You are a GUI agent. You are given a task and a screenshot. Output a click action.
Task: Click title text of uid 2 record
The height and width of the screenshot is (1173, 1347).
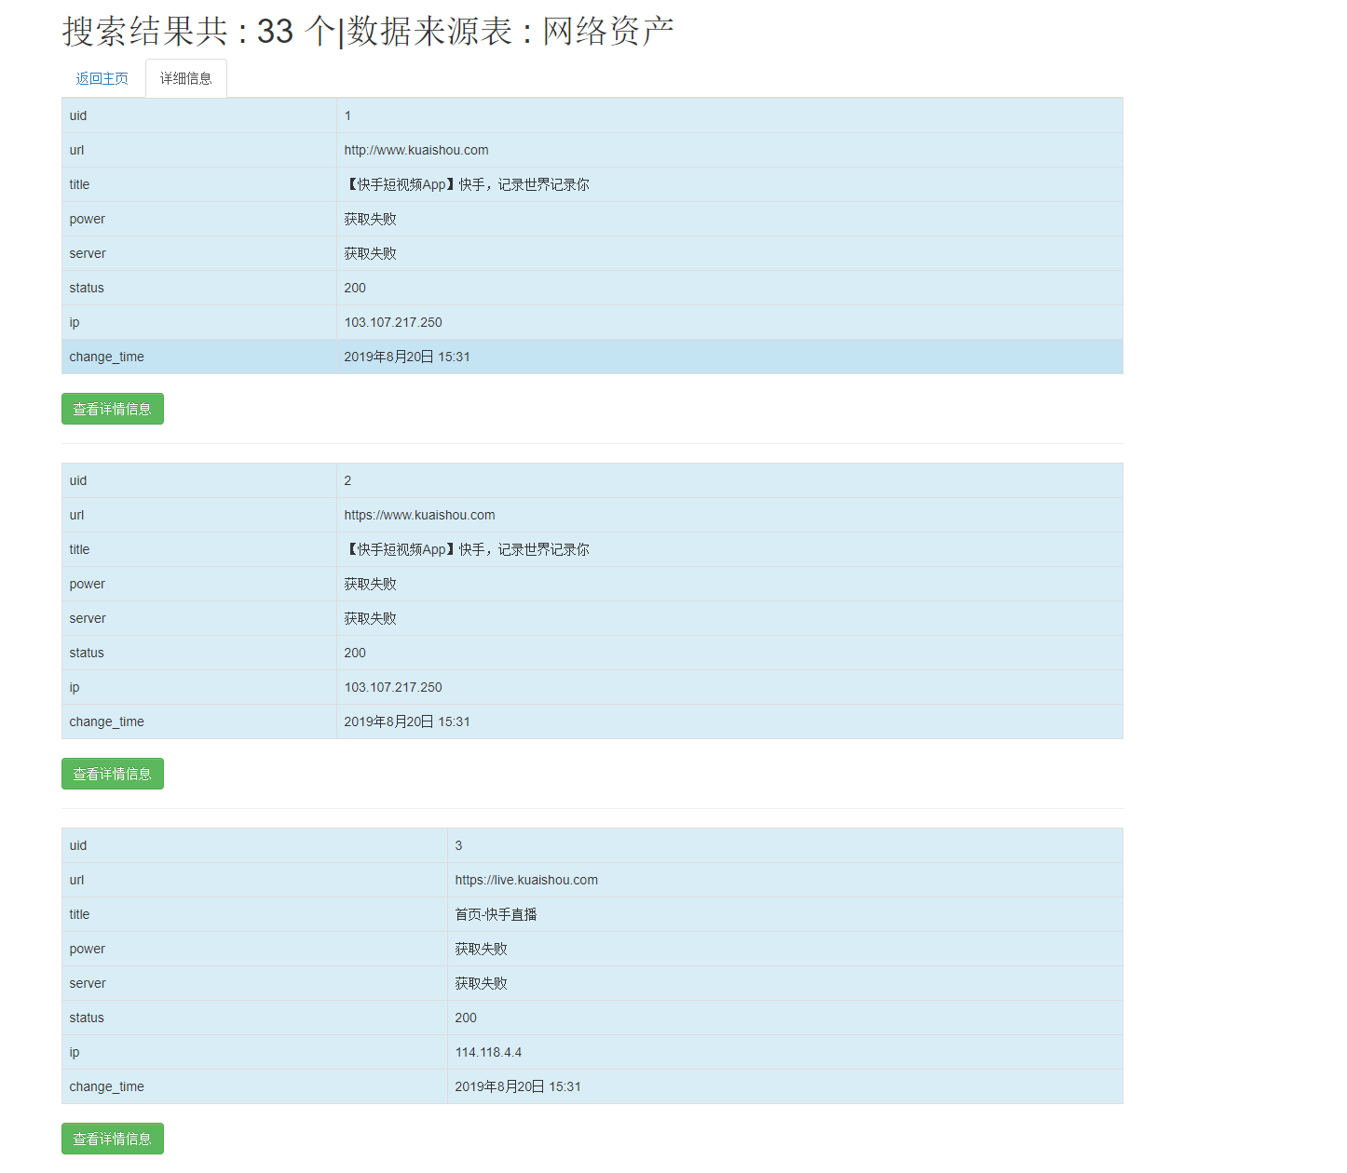click(x=467, y=549)
